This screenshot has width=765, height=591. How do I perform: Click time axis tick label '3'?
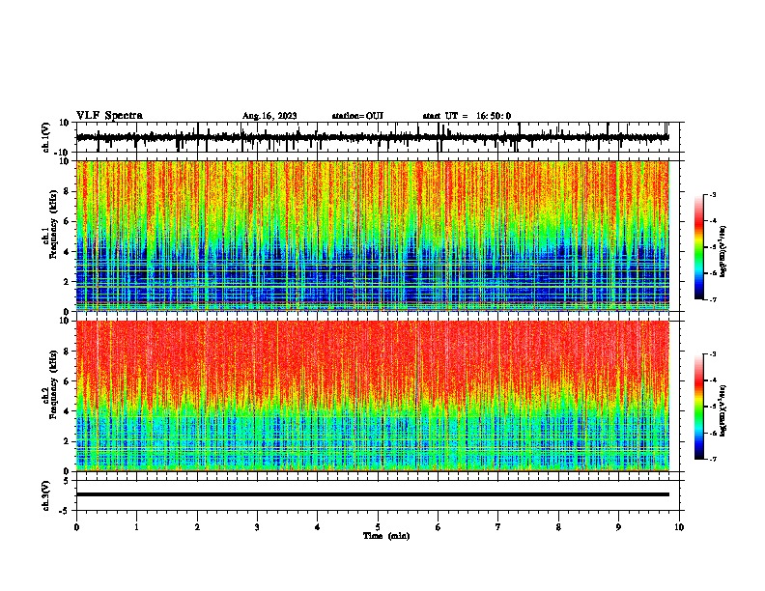tap(257, 527)
